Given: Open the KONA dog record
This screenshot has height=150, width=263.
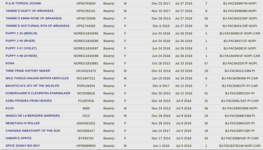Looking at the screenshot, I should [10, 63].
